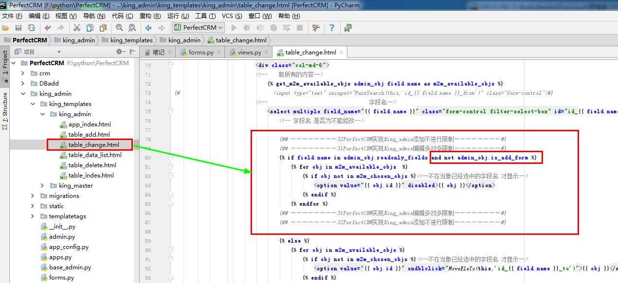Expand the templatetags folder node

coord(33,216)
